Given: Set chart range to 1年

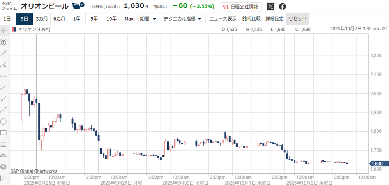Looking at the screenshot, I should [77, 19].
